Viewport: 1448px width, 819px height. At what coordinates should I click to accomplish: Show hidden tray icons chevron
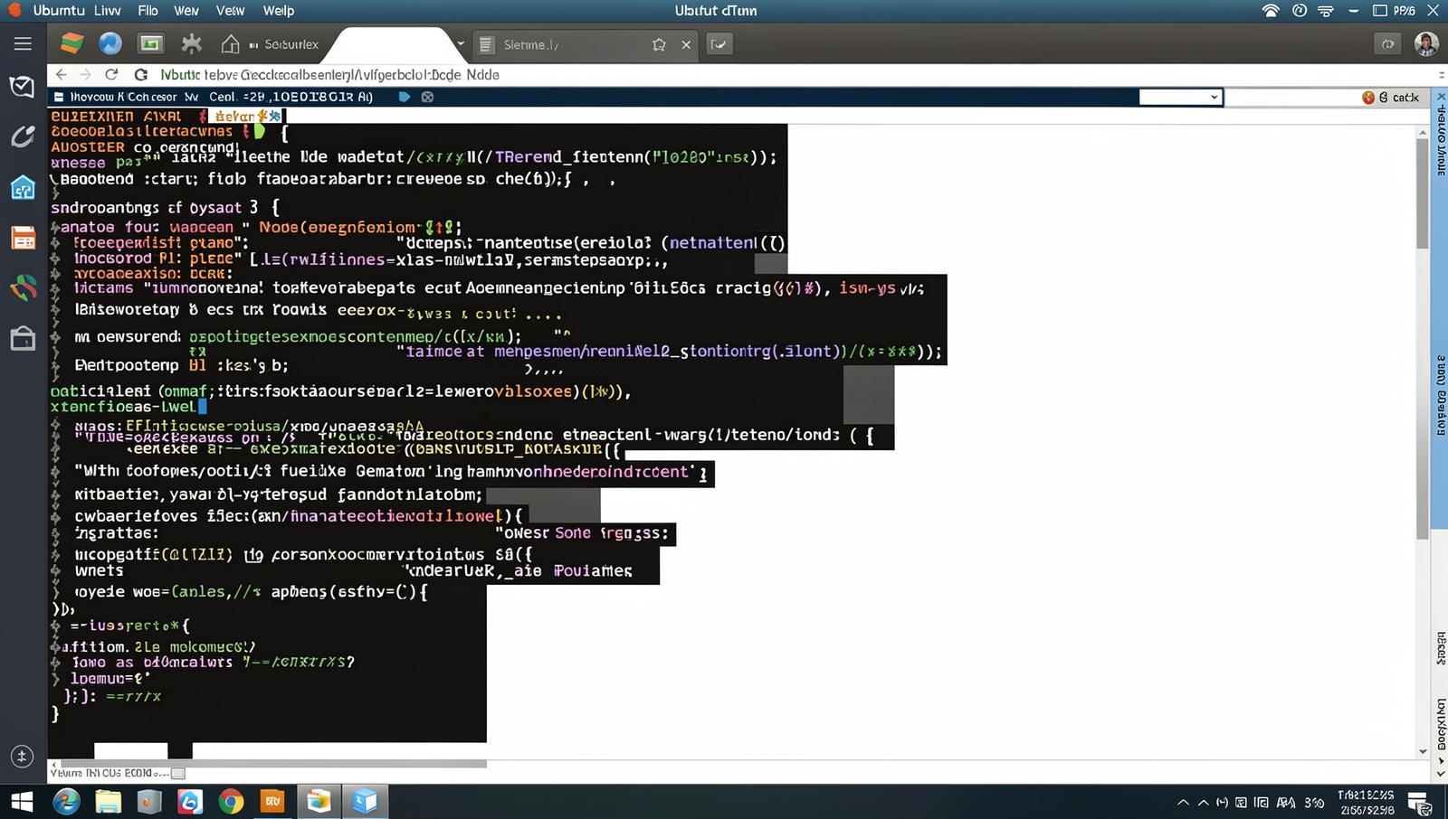coord(1182,803)
